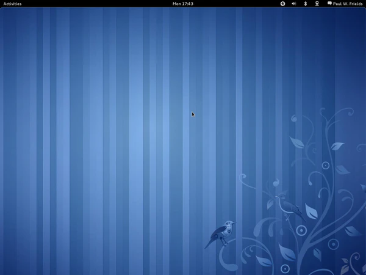
Task: Open the Bluetooth status icon
Action: pyautogui.click(x=306, y=4)
